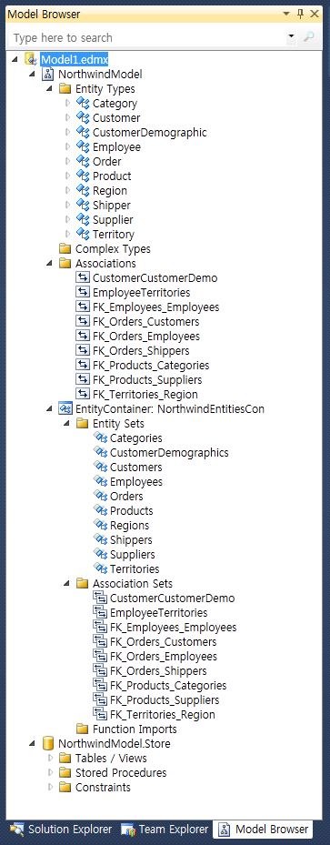Click the FK_Products_Suppliers association set icon
Viewport: 330px width, 845px height.
click(100, 699)
